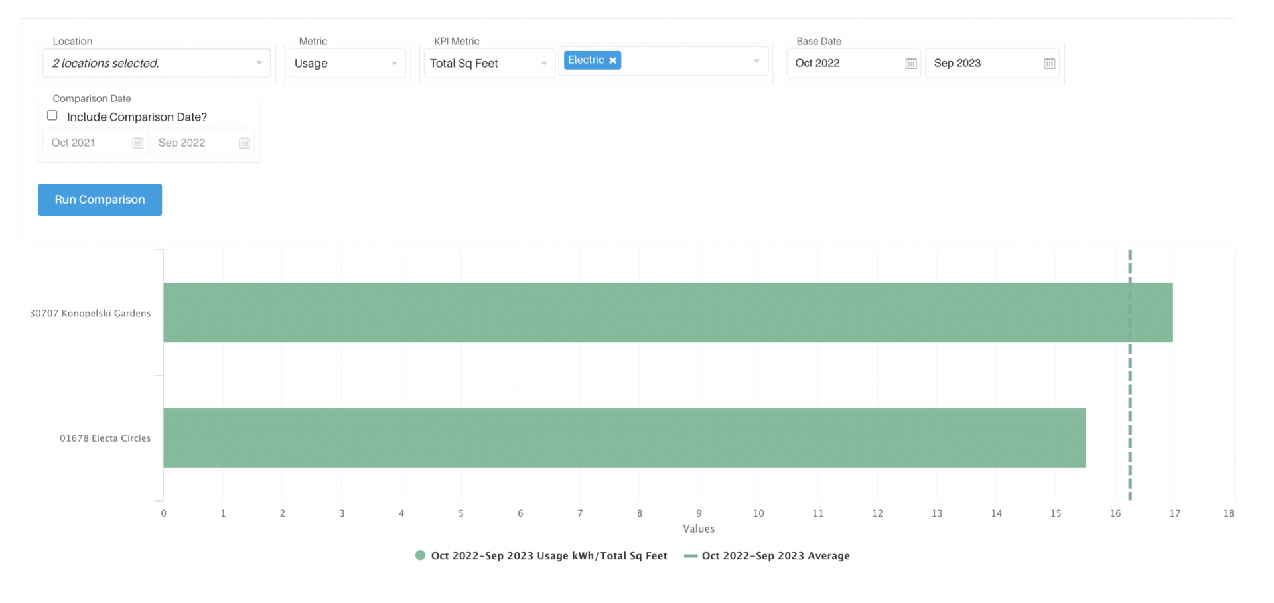Click the Oct 2021 comparison date field
Image resolution: width=1274 pixels, height=603 pixels.
(86, 143)
